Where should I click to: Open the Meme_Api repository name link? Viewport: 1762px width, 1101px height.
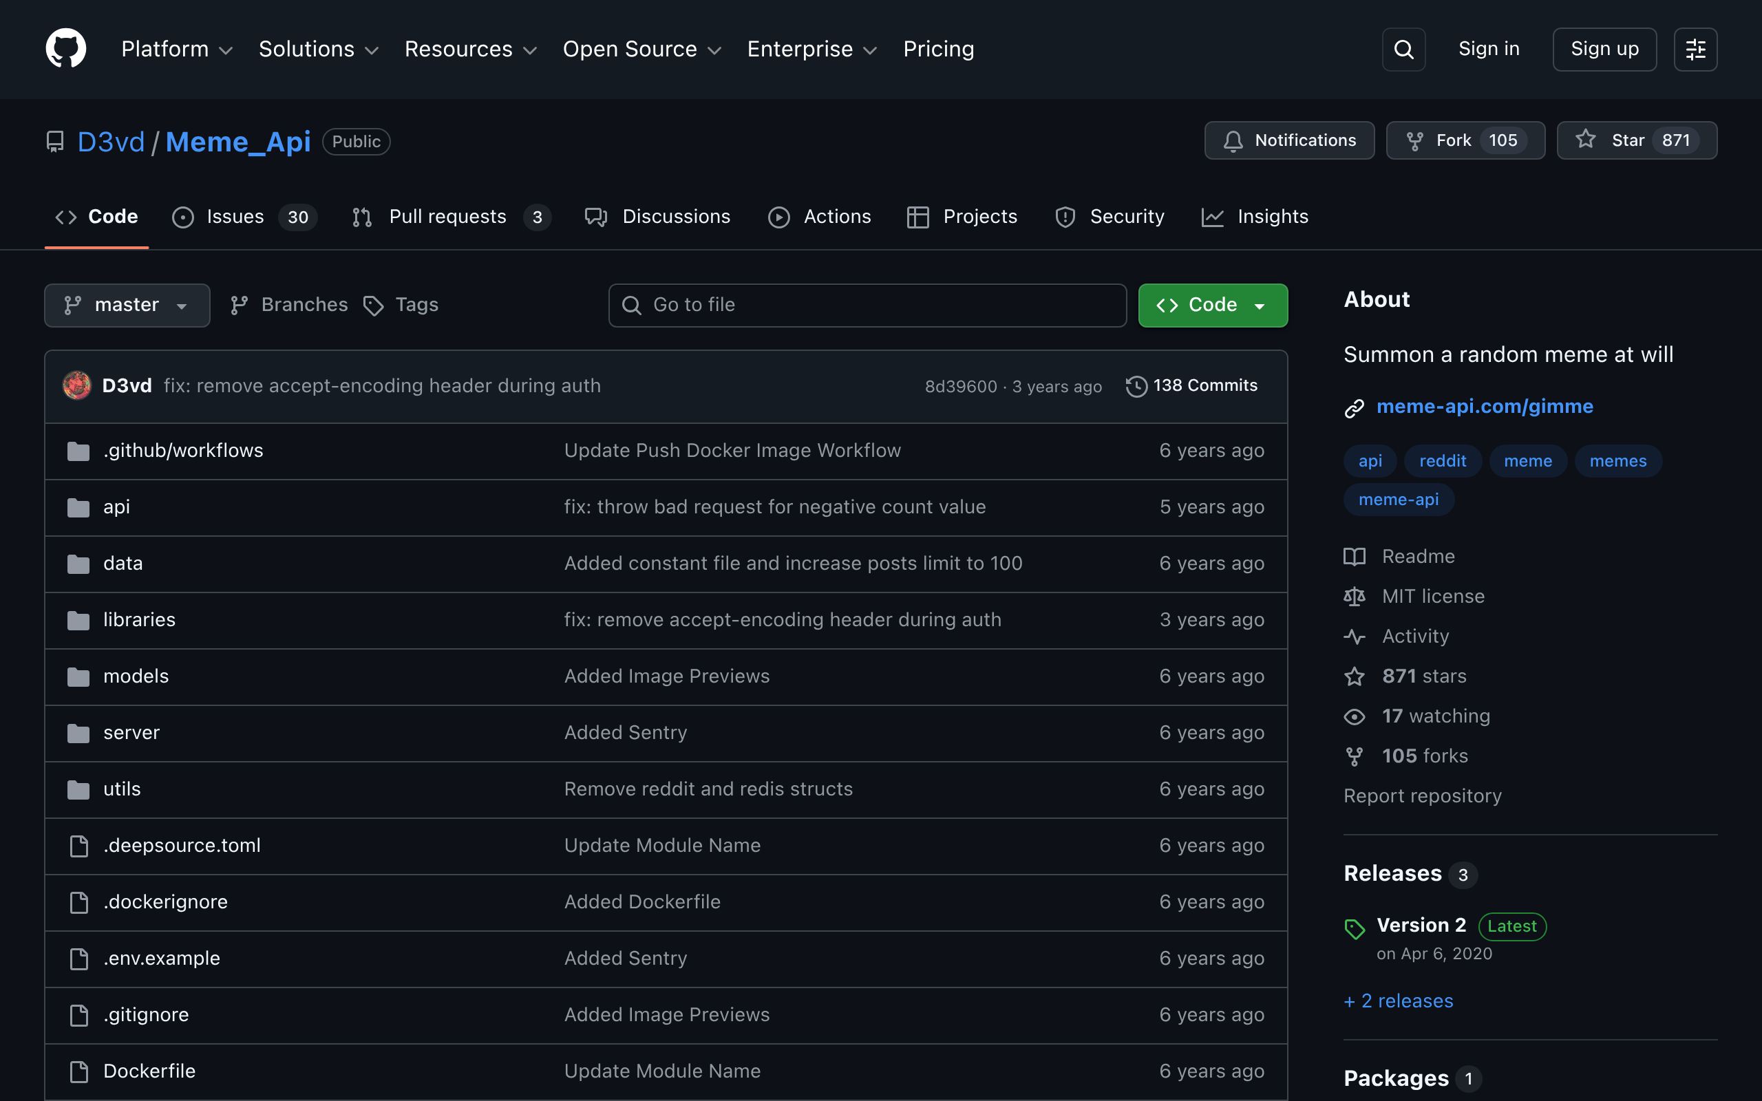coord(238,142)
